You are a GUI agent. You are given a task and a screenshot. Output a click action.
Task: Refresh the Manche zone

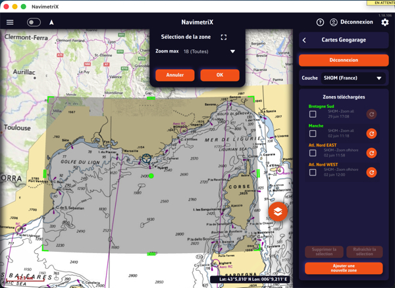click(371, 133)
